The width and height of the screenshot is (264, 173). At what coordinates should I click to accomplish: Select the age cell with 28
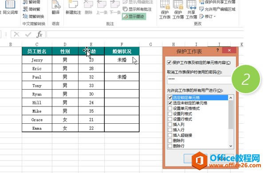pyautogui.click(x=91, y=68)
